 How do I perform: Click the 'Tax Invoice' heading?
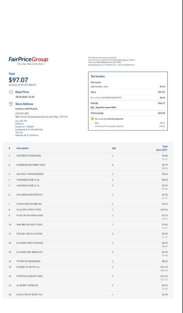pos(98,76)
